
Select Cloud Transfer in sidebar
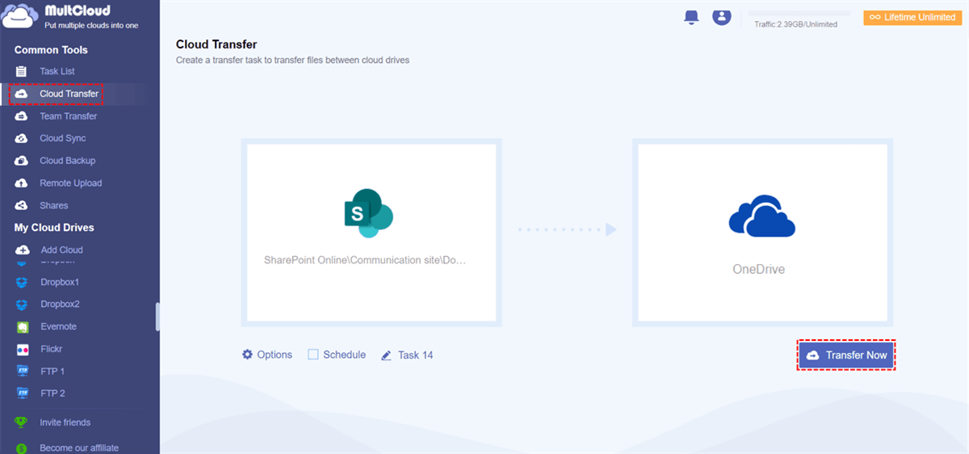[69, 94]
